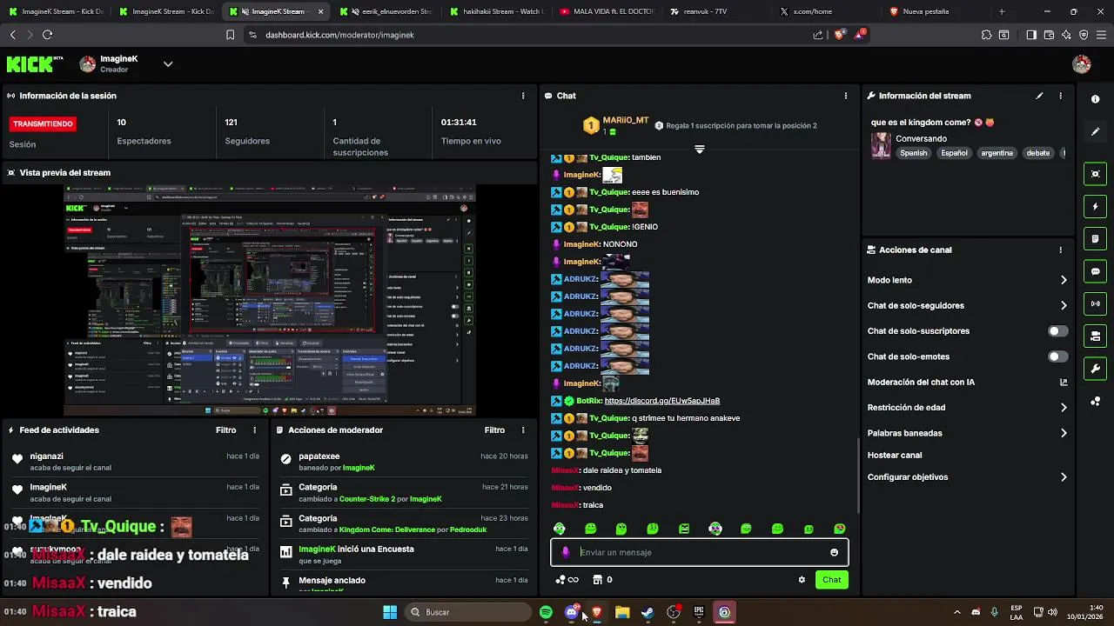This screenshot has height=626, width=1114.
Task: Expand Modo lento options
Action: pos(1064,280)
